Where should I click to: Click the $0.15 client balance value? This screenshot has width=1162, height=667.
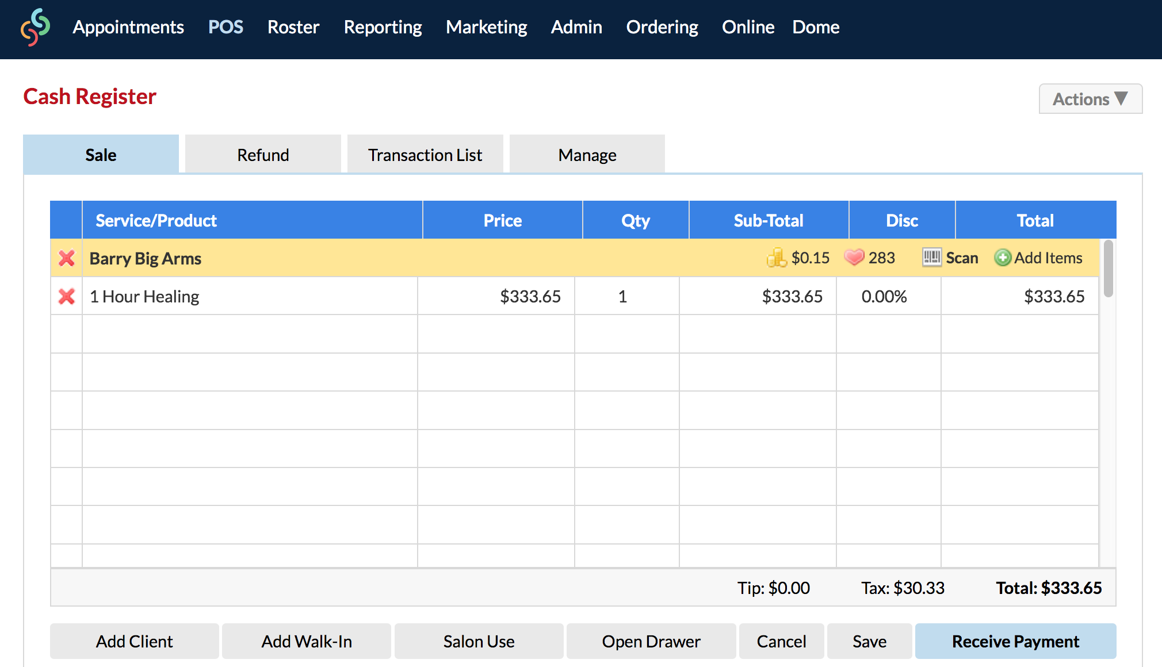811,258
